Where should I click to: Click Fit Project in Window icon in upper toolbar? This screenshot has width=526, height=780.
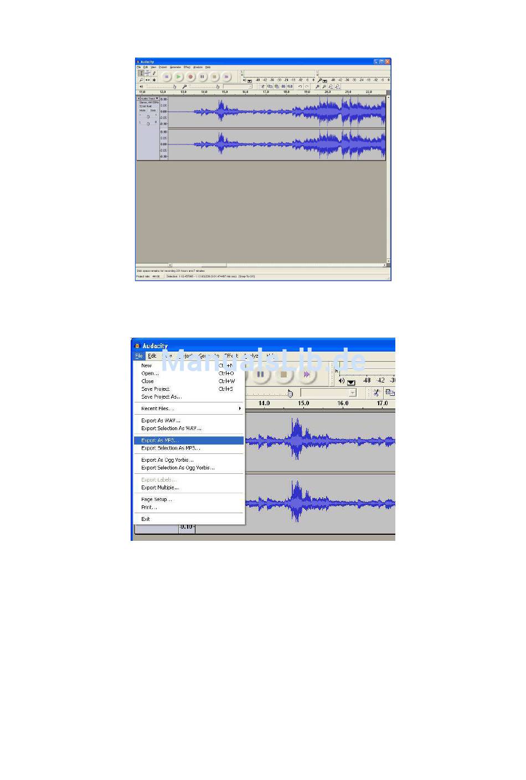click(337, 86)
